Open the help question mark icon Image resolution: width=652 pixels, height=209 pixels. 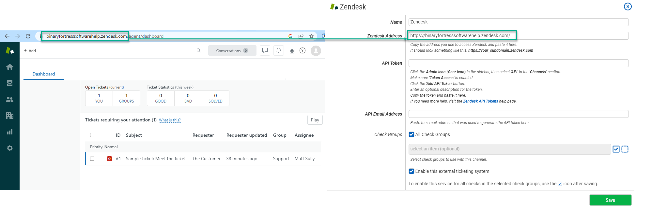(x=303, y=50)
